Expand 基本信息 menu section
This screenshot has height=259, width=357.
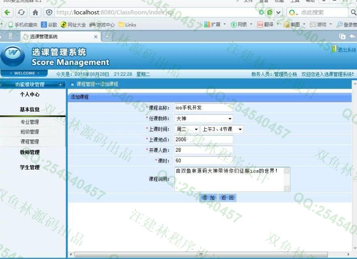point(30,110)
